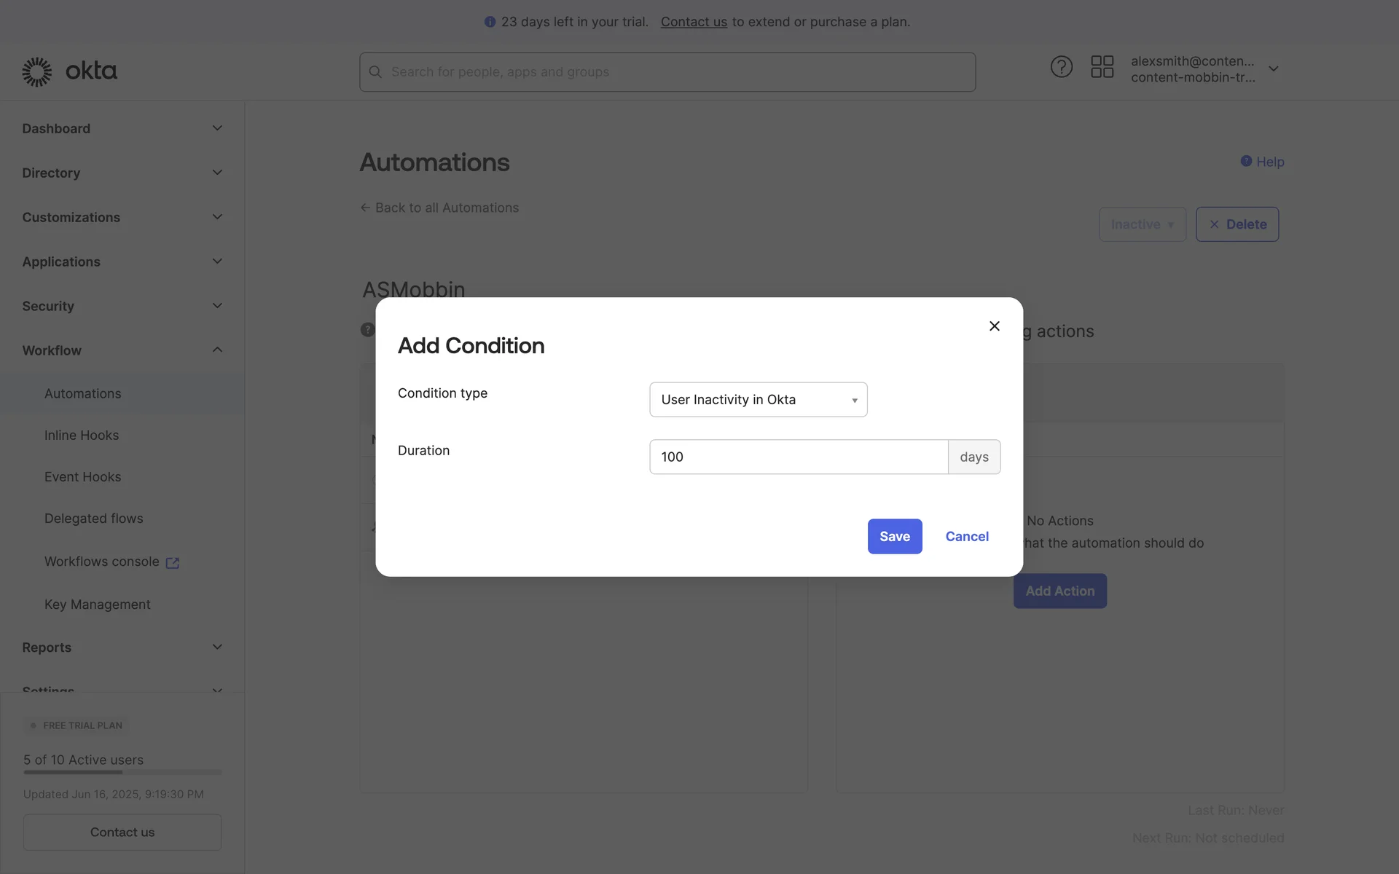Click the search magnifier icon
The image size is (1399, 874).
pyautogui.click(x=375, y=72)
